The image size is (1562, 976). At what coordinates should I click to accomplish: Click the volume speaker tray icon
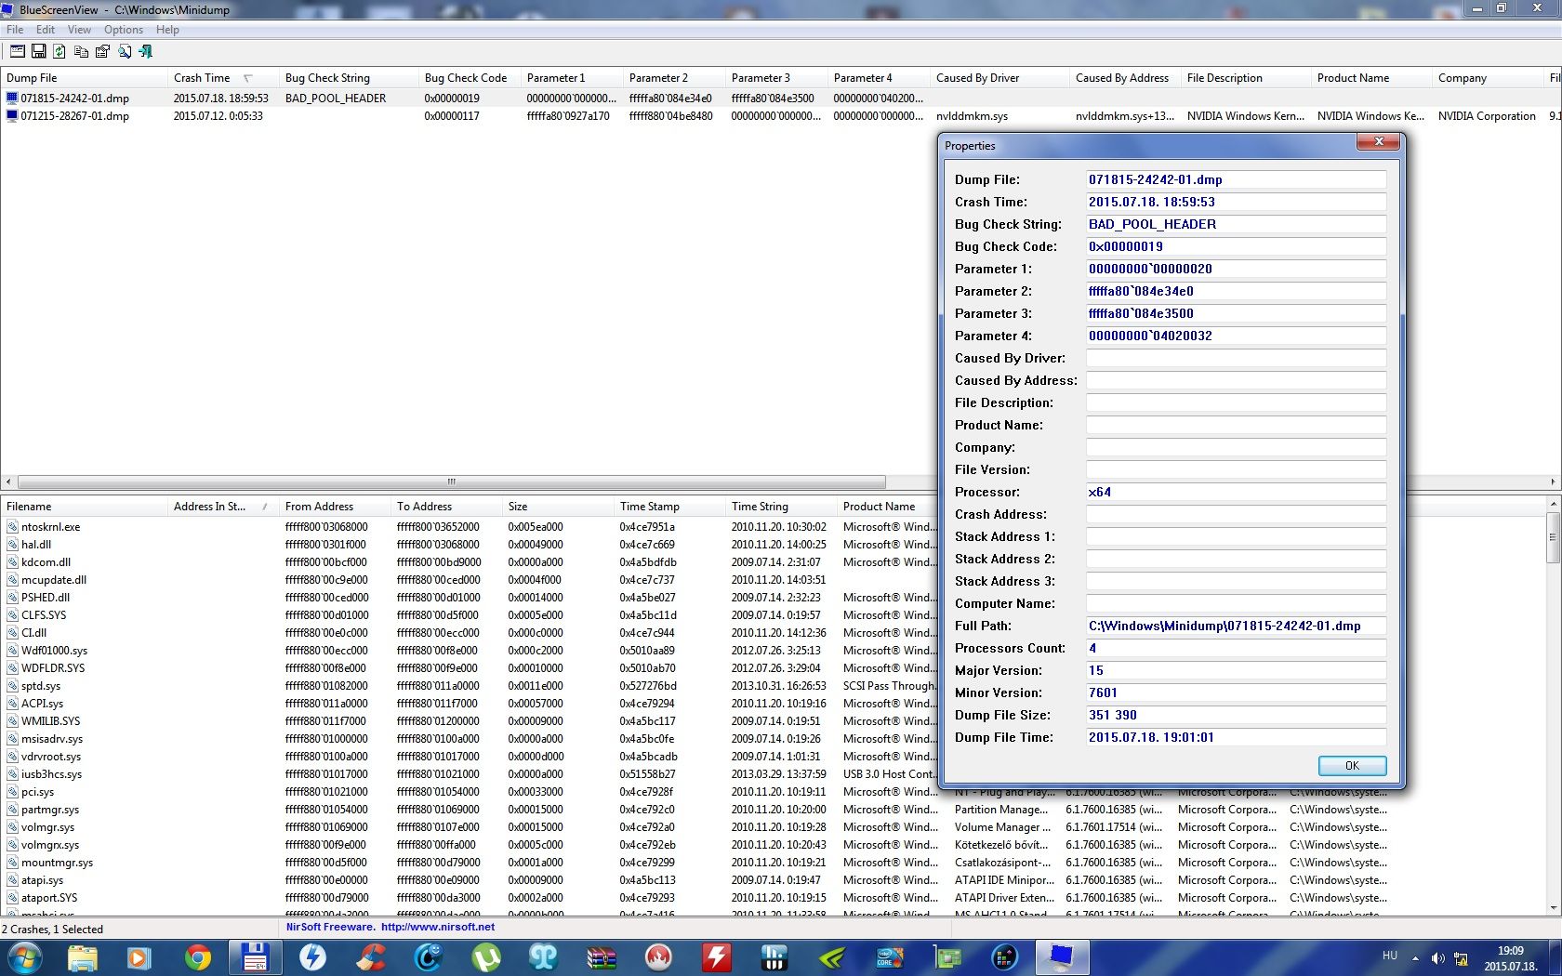point(1437,958)
